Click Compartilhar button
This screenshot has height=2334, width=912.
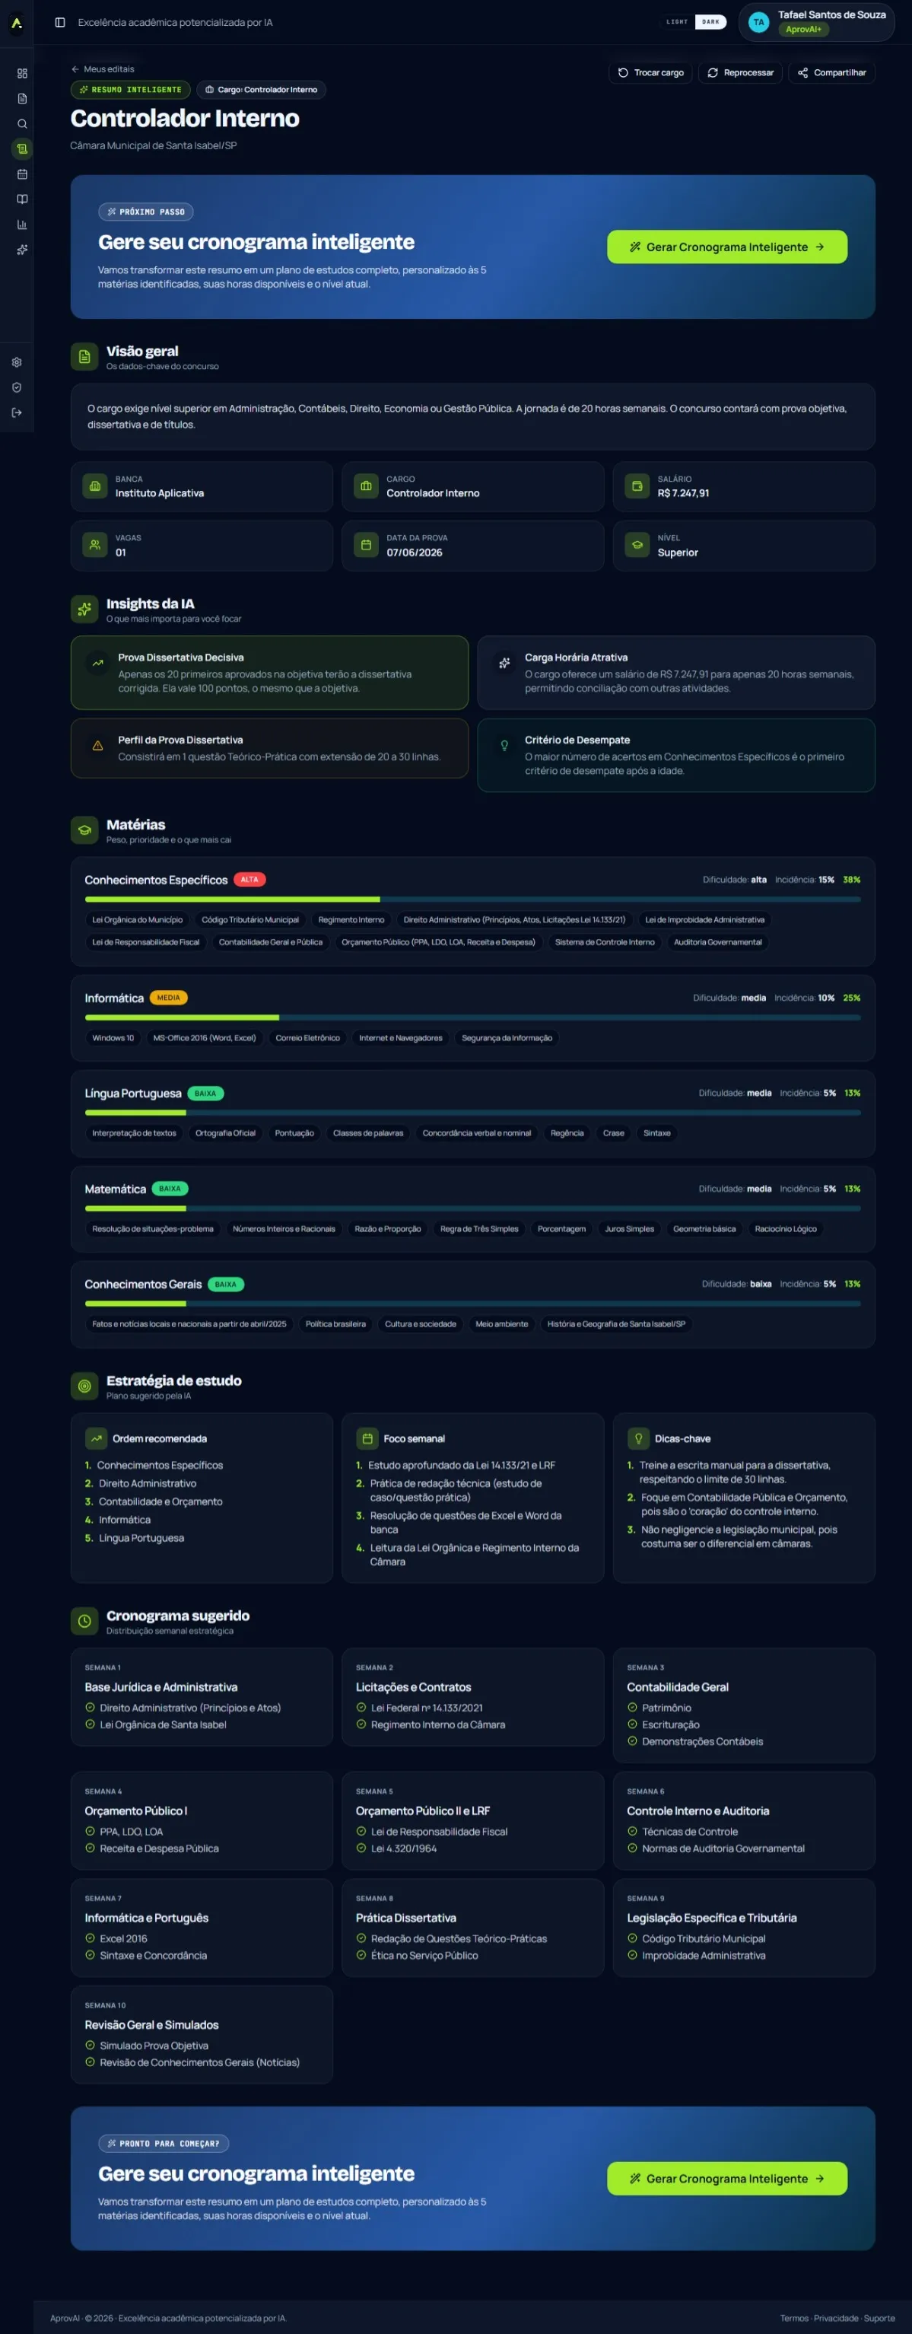[831, 72]
